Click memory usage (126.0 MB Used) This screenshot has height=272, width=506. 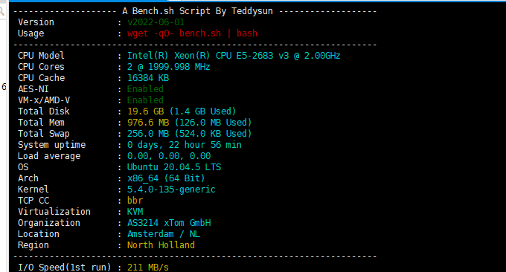point(213,123)
